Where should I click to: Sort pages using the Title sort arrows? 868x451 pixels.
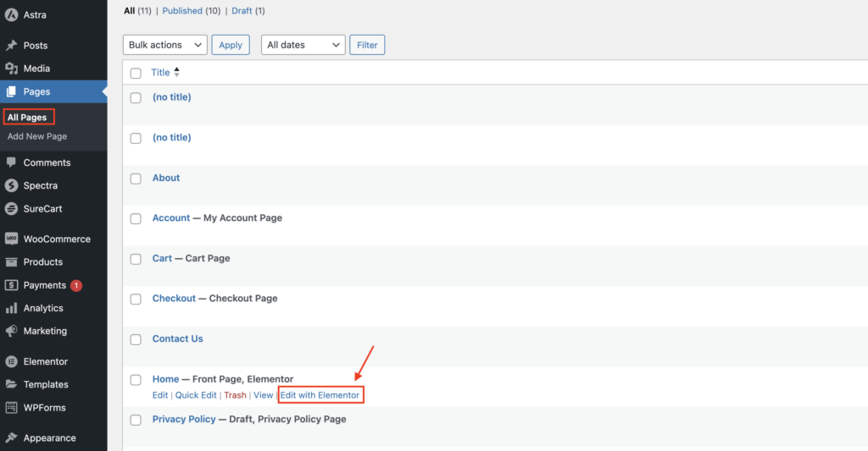[x=176, y=72]
